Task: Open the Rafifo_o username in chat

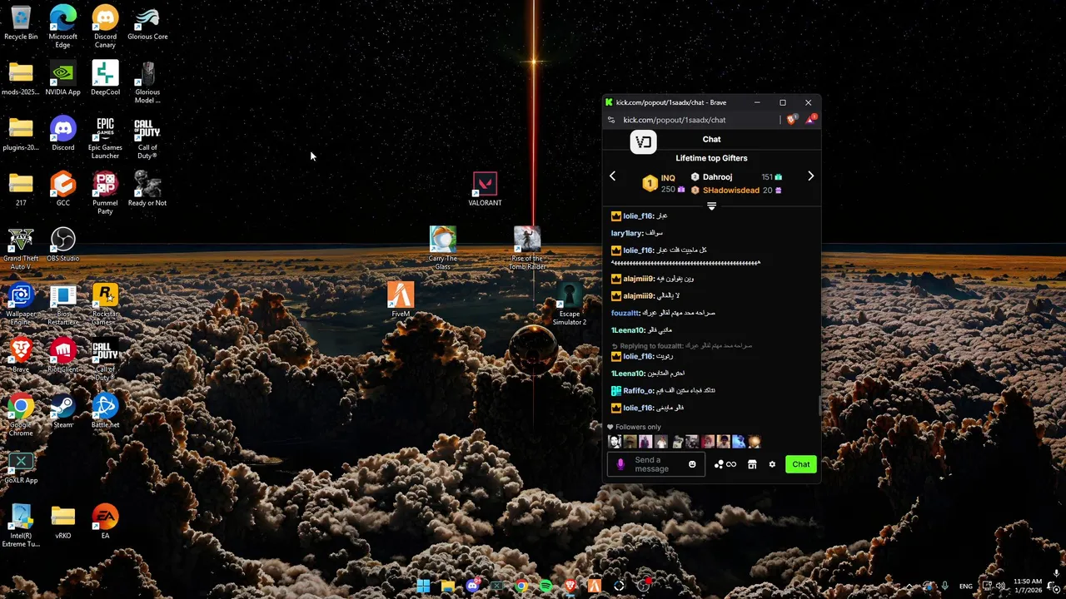Action: click(639, 391)
